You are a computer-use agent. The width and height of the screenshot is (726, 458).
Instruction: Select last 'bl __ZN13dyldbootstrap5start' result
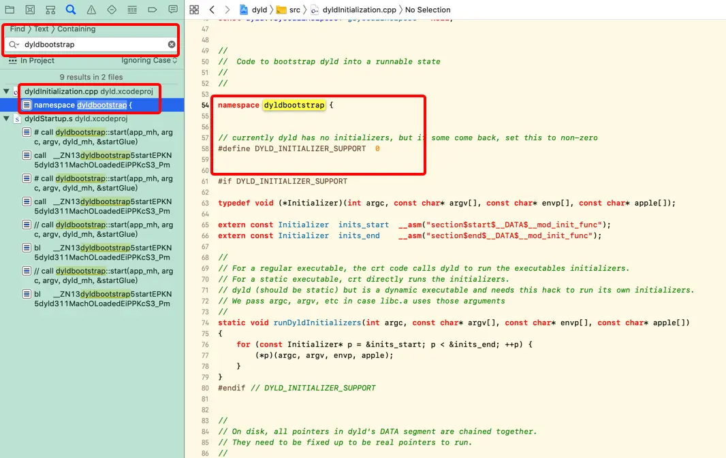click(103, 299)
